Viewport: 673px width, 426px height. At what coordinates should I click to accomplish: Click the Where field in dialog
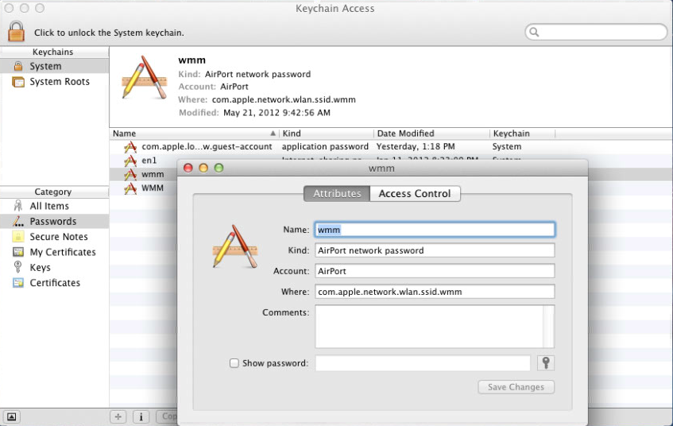435,292
